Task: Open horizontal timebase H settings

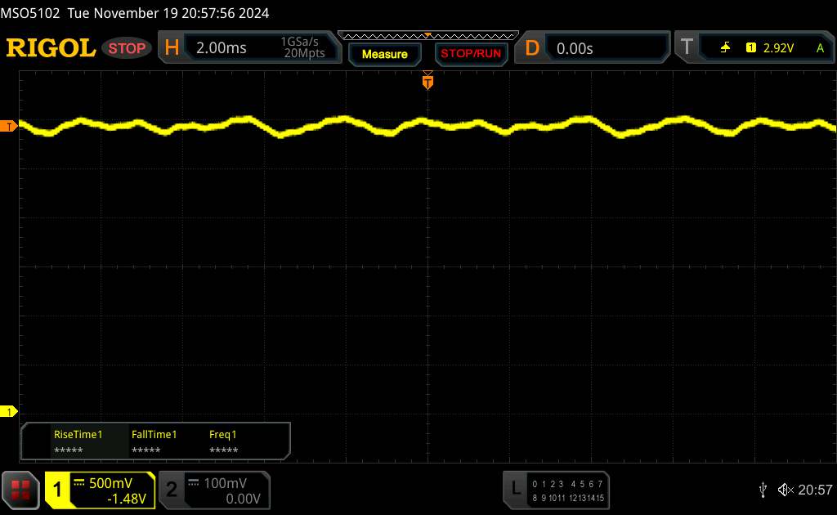Action: pyautogui.click(x=172, y=48)
